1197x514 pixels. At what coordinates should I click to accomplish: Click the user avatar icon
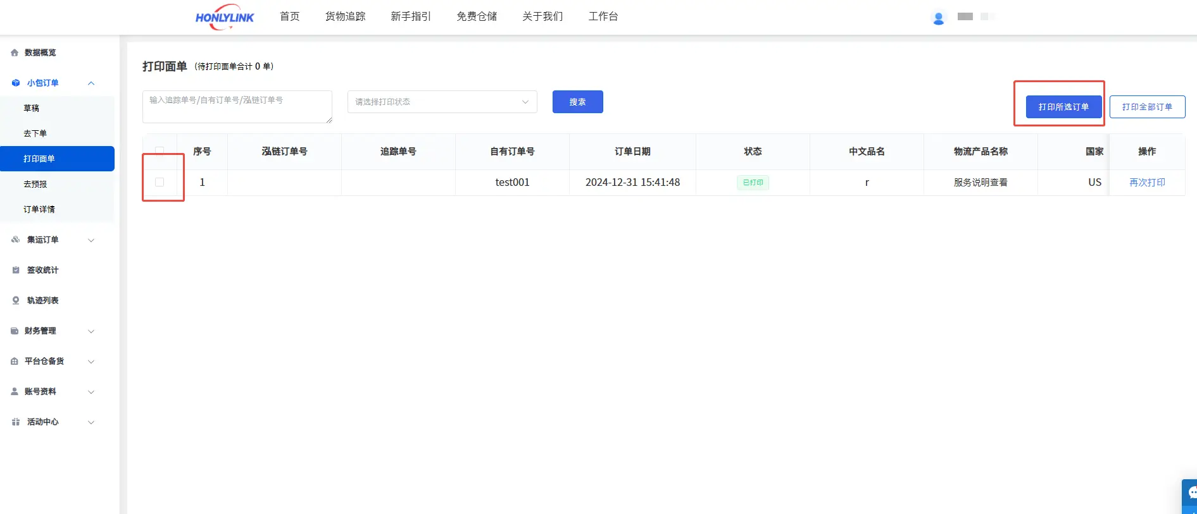click(x=938, y=18)
